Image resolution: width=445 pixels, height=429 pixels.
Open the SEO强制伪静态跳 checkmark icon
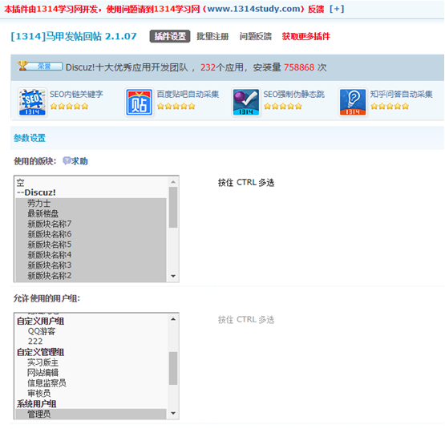pyautogui.click(x=246, y=102)
